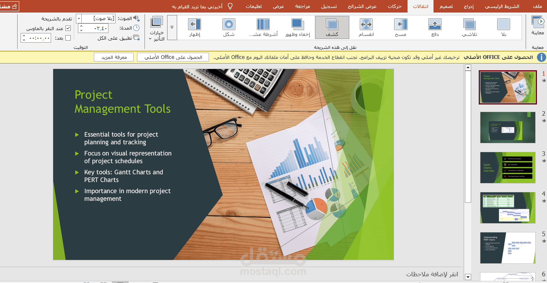This screenshot has width=547, height=283.
Task: Apply the random bars (أشرطة عشوائية) transition
Action: point(263,28)
